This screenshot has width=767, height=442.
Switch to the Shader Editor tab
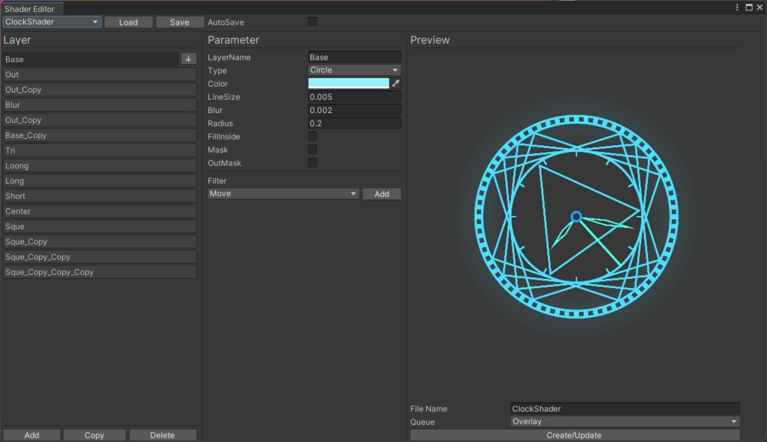[x=31, y=8]
